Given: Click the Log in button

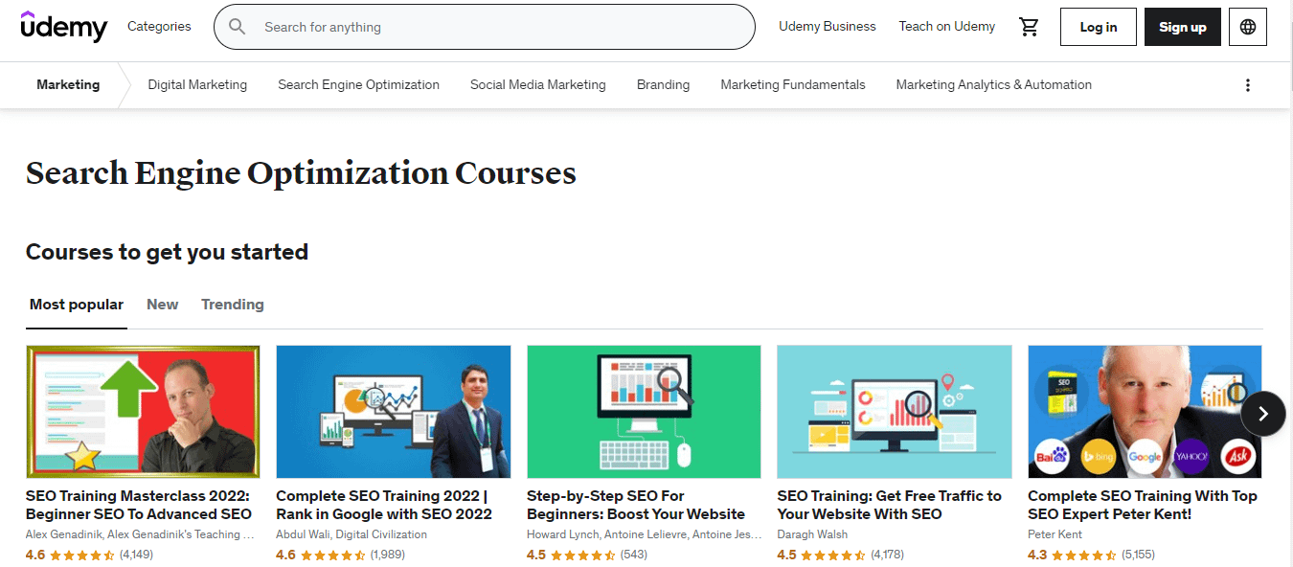Looking at the screenshot, I should (x=1099, y=27).
